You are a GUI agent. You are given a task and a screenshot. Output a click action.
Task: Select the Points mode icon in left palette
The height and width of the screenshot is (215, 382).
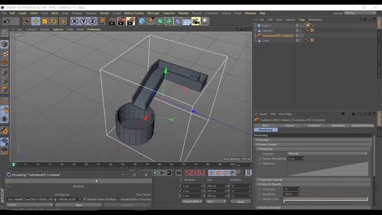[x=4, y=72]
